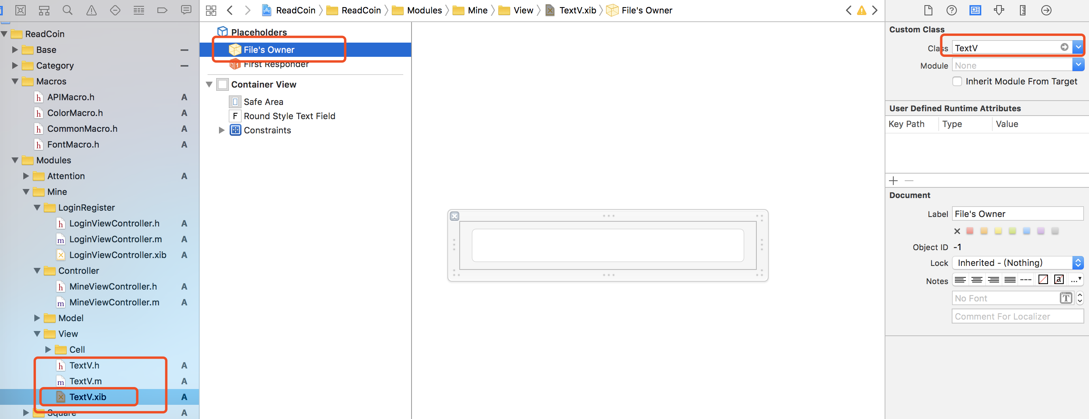1089x419 pixels.
Task: Choose the red label color
Action: coord(970,231)
